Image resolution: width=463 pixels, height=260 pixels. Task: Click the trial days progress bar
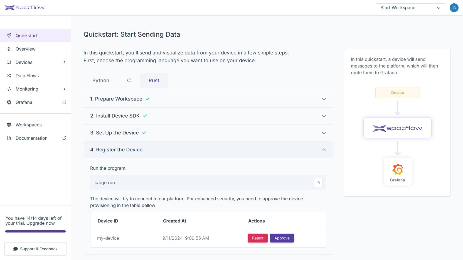(x=35, y=231)
